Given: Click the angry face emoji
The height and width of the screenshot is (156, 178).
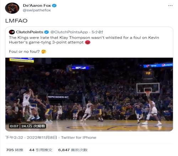Looking at the screenshot, I should [88, 42].
